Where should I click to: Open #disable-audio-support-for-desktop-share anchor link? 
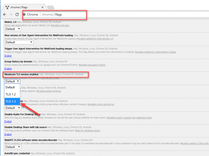tap(129, 118)
